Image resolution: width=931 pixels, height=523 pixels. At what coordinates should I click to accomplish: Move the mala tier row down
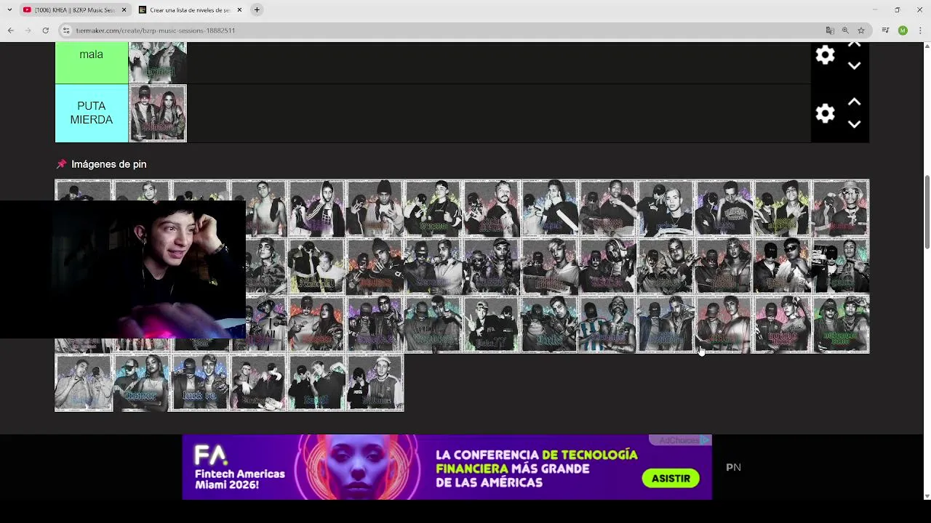point(855,66)
